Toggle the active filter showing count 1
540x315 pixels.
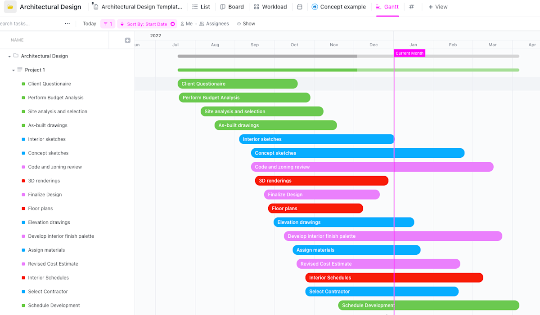(x=108, y=23)
